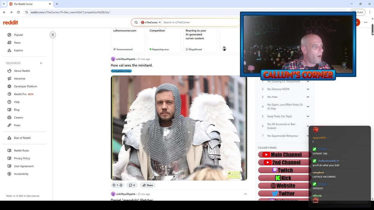Open the Guest profile button

(x=358, y=12)
